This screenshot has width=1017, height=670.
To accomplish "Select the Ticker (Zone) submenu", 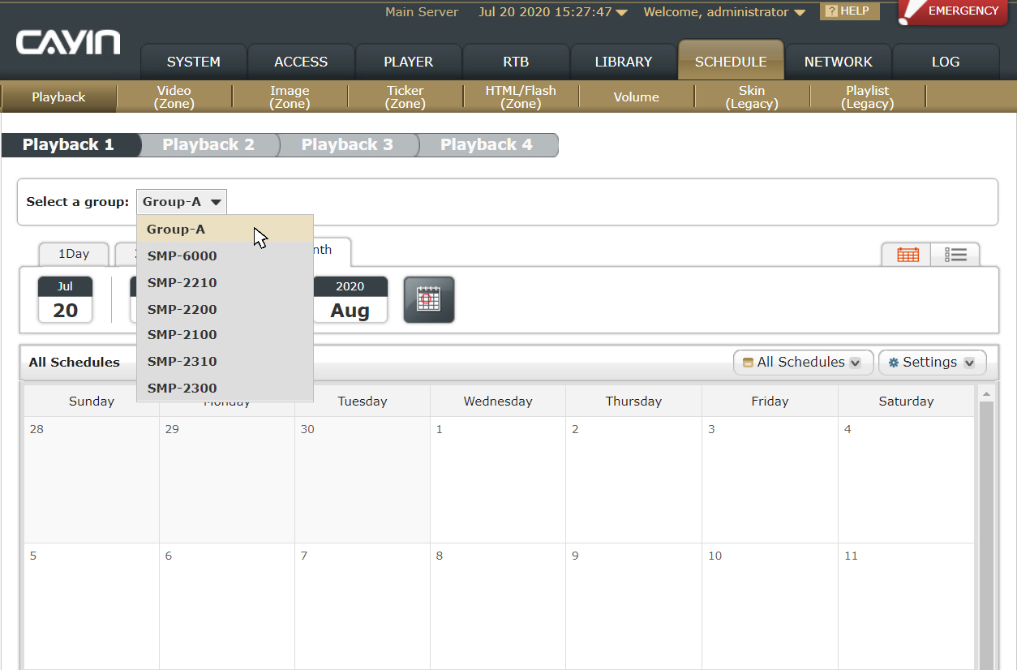I will pyautogui.click(x=406, y=97).
